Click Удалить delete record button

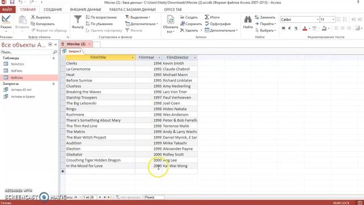point(189,30)
